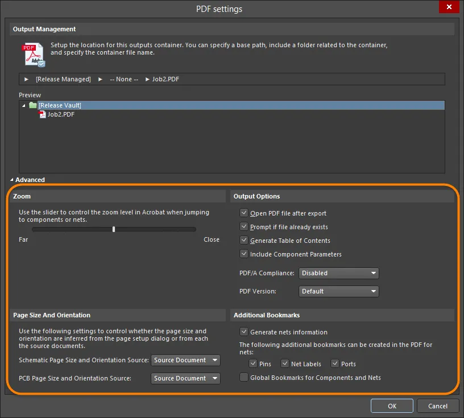
Task: Click the Job2.PDF container file name
Action: coord(165,80)
